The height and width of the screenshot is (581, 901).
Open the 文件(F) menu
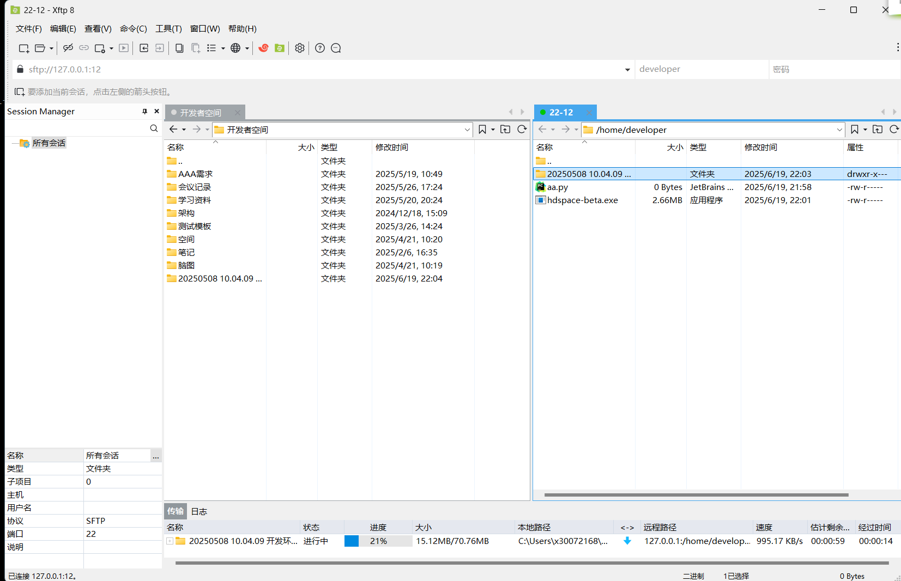(29, 28)
